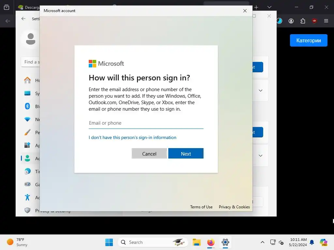Screen dimensions: 334x250
Task: Open the Copilot preview icon on taskbar
Action: pos(323,242)
